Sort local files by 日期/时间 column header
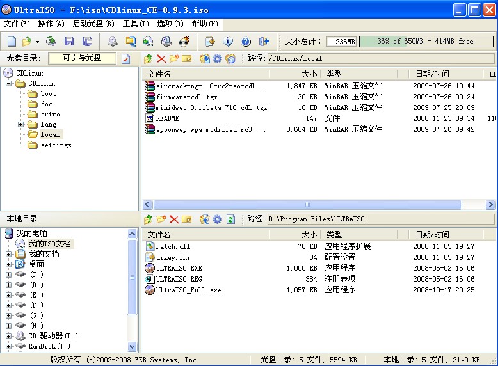This screenshot has height=366, width=498. click(x=446, y=235)
